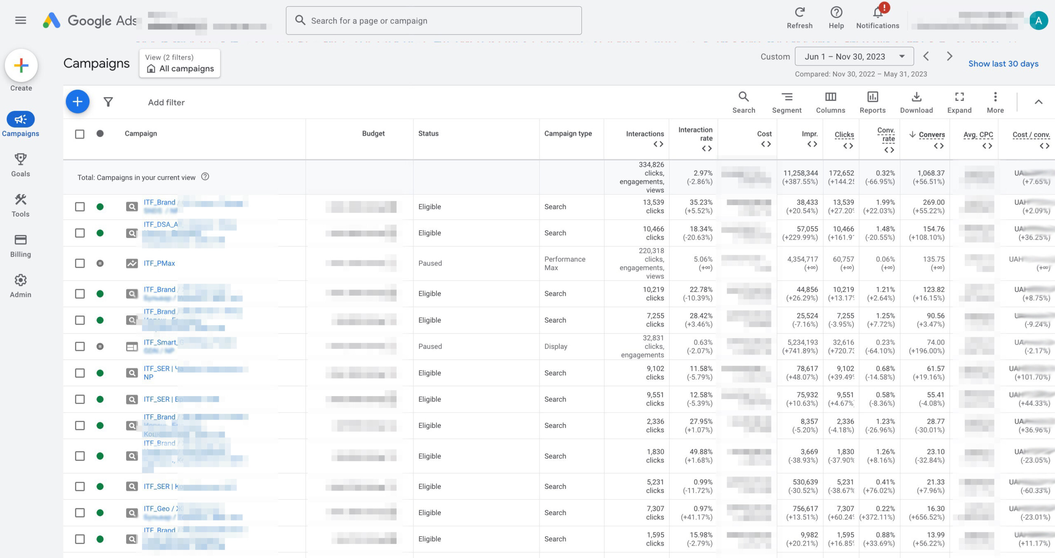Open the Columns modifier icon
1055x558 pixels.
830,102
